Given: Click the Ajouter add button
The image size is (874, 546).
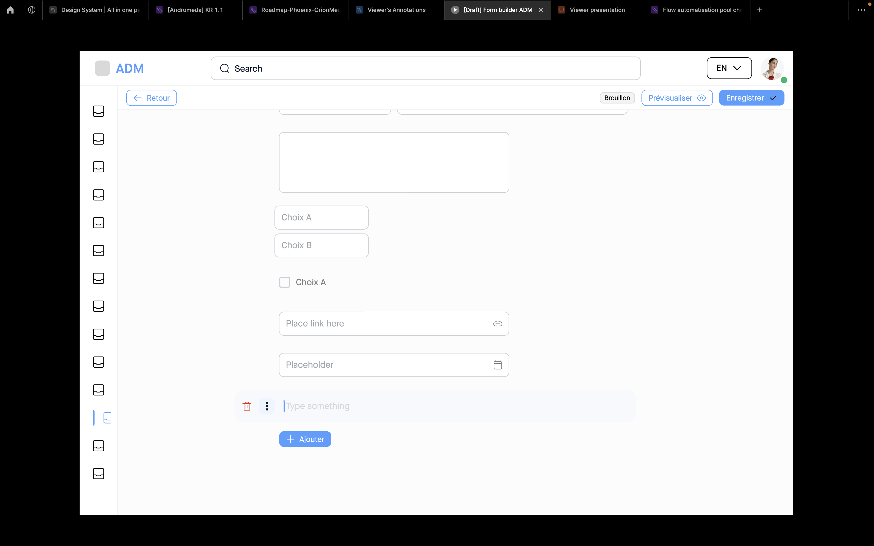Looking at the screenshot, I should [305, 439].
